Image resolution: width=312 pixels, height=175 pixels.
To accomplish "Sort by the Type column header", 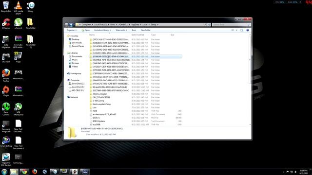I will click(x=153, y=35).
